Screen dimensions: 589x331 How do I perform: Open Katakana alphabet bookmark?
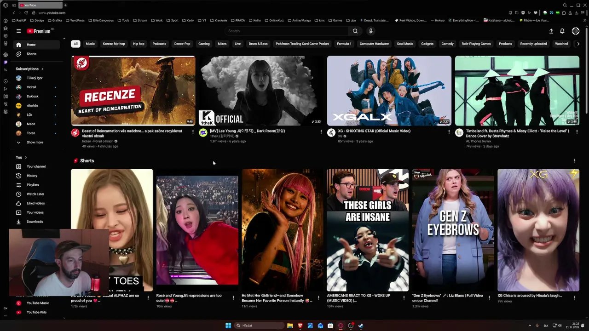point(499,20)
